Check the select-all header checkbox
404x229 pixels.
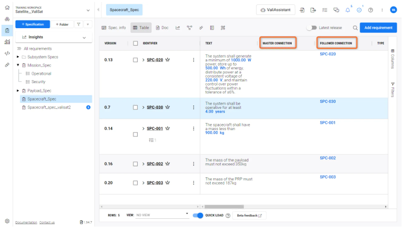pos(135,43)
